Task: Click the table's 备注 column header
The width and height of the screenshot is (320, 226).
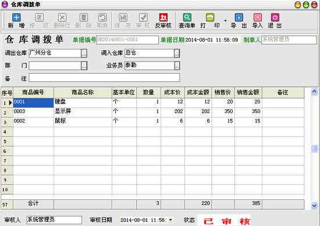Action: coord(283,92)
